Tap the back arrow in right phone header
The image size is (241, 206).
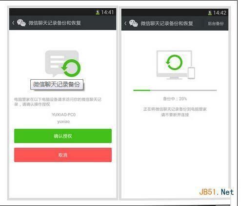click(125, 23)
